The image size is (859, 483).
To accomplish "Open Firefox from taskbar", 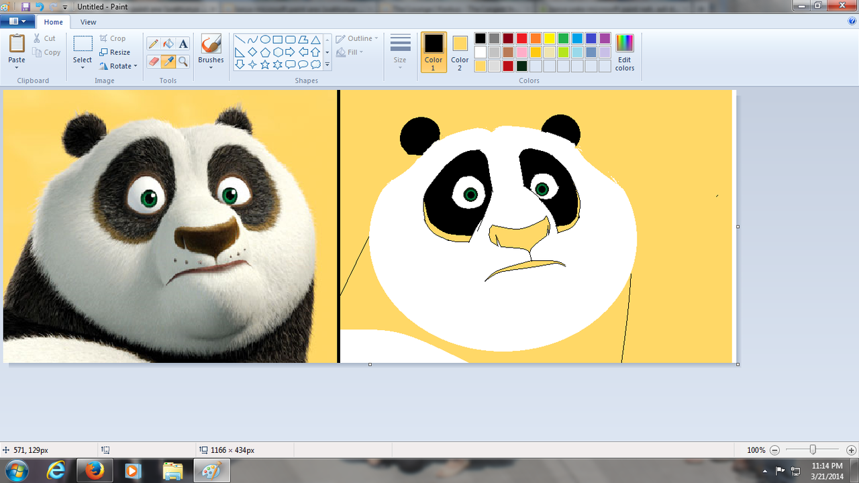I will point(95,471).
